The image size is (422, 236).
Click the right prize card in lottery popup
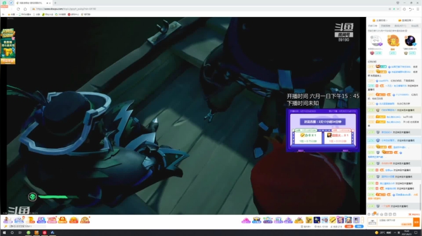point(338,137)
